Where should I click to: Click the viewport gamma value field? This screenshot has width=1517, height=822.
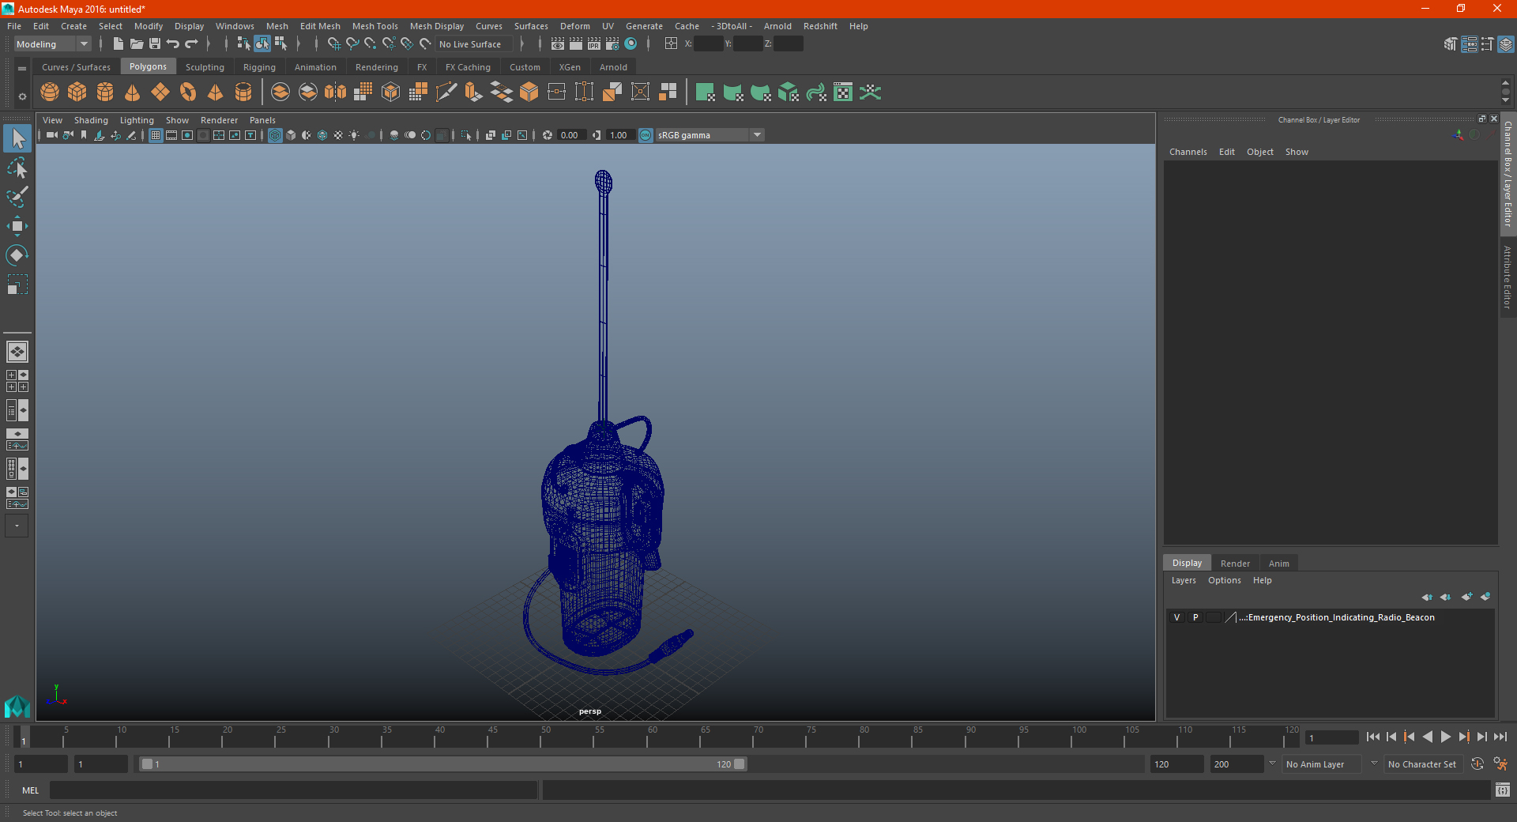(620, 135)
